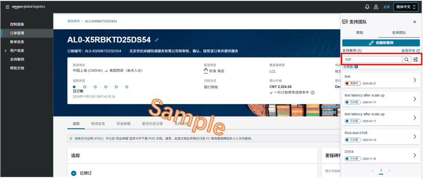Click the LCL container type value

[x=273, y=71]
